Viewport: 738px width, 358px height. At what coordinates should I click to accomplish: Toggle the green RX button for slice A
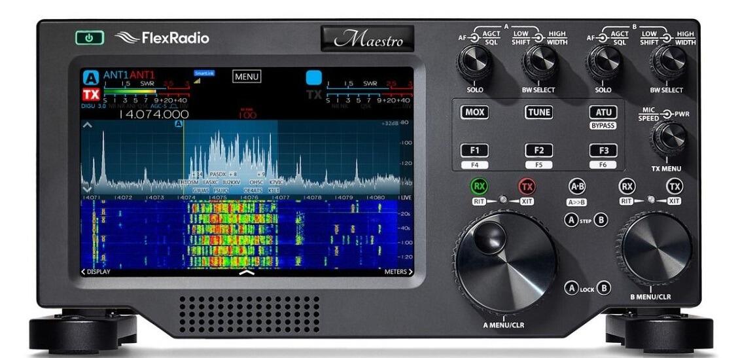point(479,187)
